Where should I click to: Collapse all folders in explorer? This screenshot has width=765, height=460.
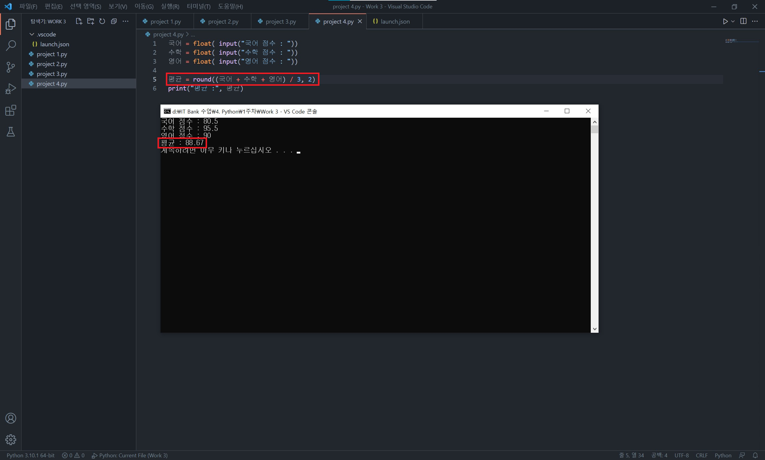pos(114,22)
